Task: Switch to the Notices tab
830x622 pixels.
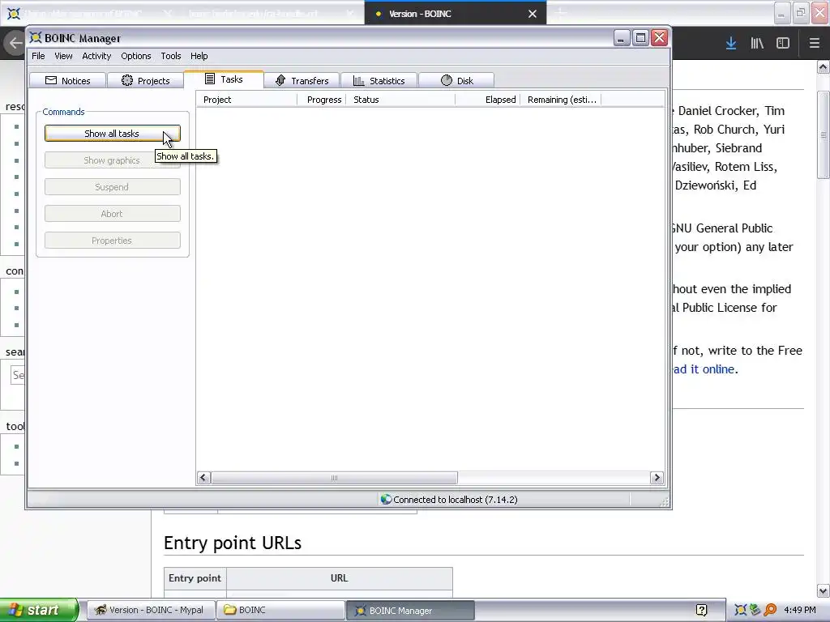Action: click(68, 80)
